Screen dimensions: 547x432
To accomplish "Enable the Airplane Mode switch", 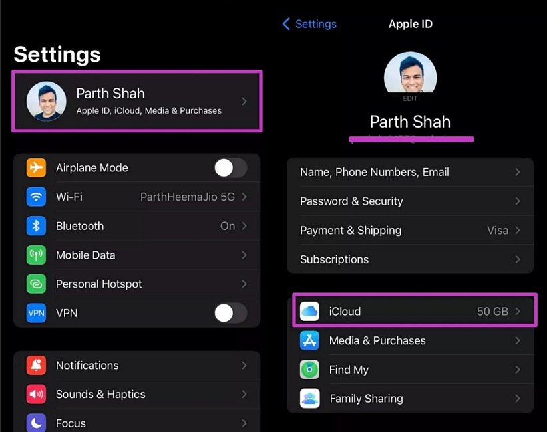I will tap(230, 168).
